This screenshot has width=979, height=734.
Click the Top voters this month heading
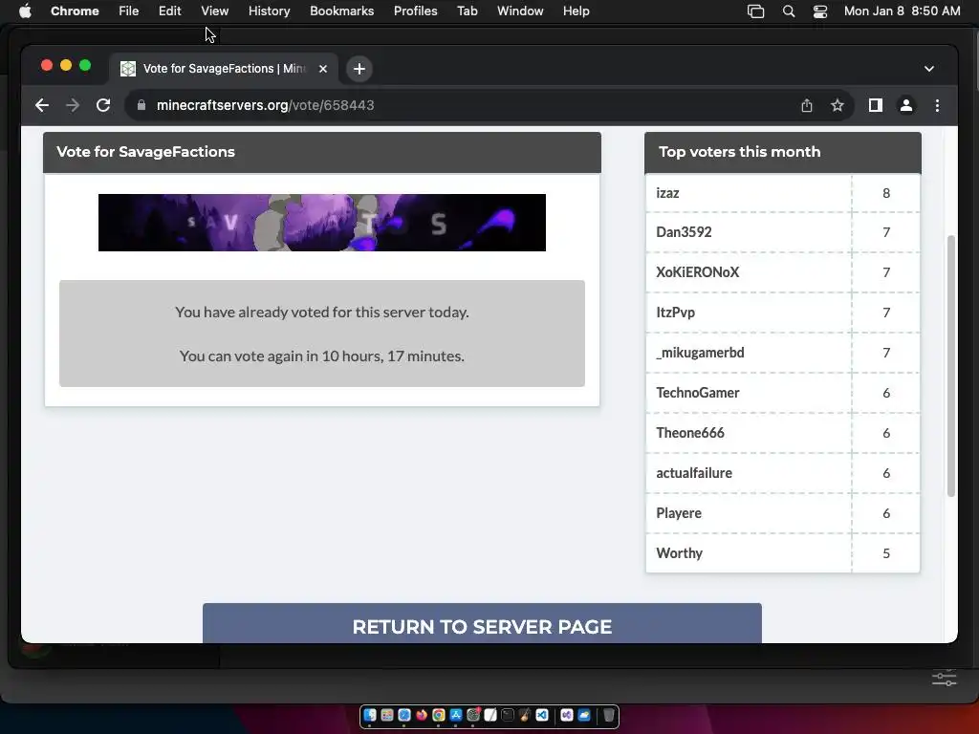click(x=739, y=152)
